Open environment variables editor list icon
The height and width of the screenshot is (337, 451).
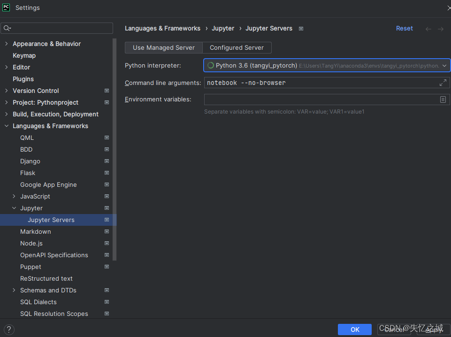[x=443, y=100]
